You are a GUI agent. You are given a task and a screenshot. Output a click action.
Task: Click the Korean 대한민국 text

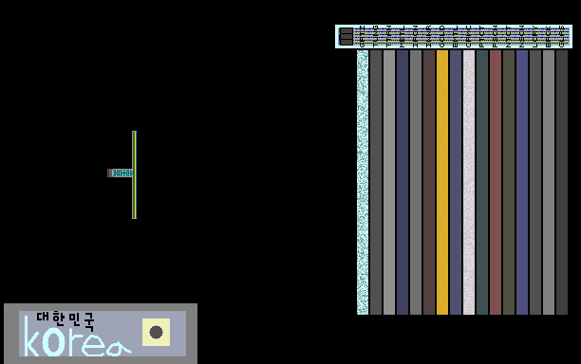(x=66, y=320)
